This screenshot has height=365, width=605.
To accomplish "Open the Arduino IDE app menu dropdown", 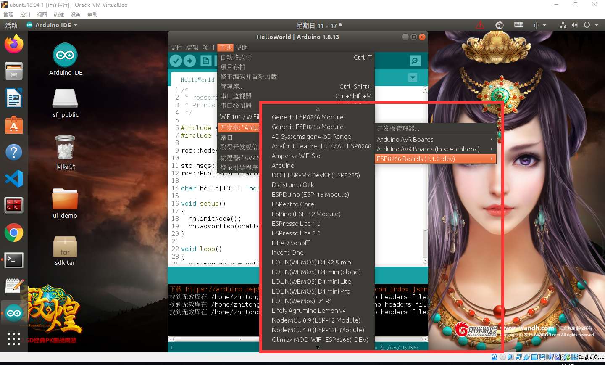I will (52, 25).
